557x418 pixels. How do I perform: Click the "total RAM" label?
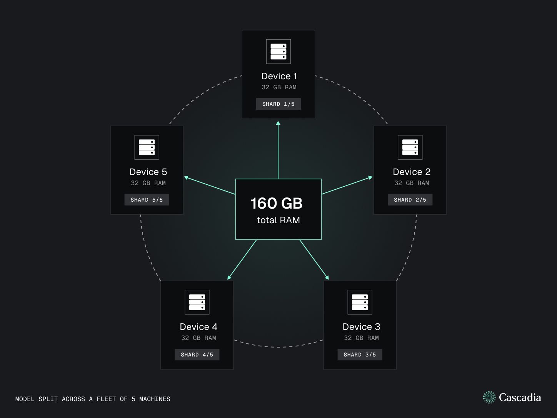(278, 220)
